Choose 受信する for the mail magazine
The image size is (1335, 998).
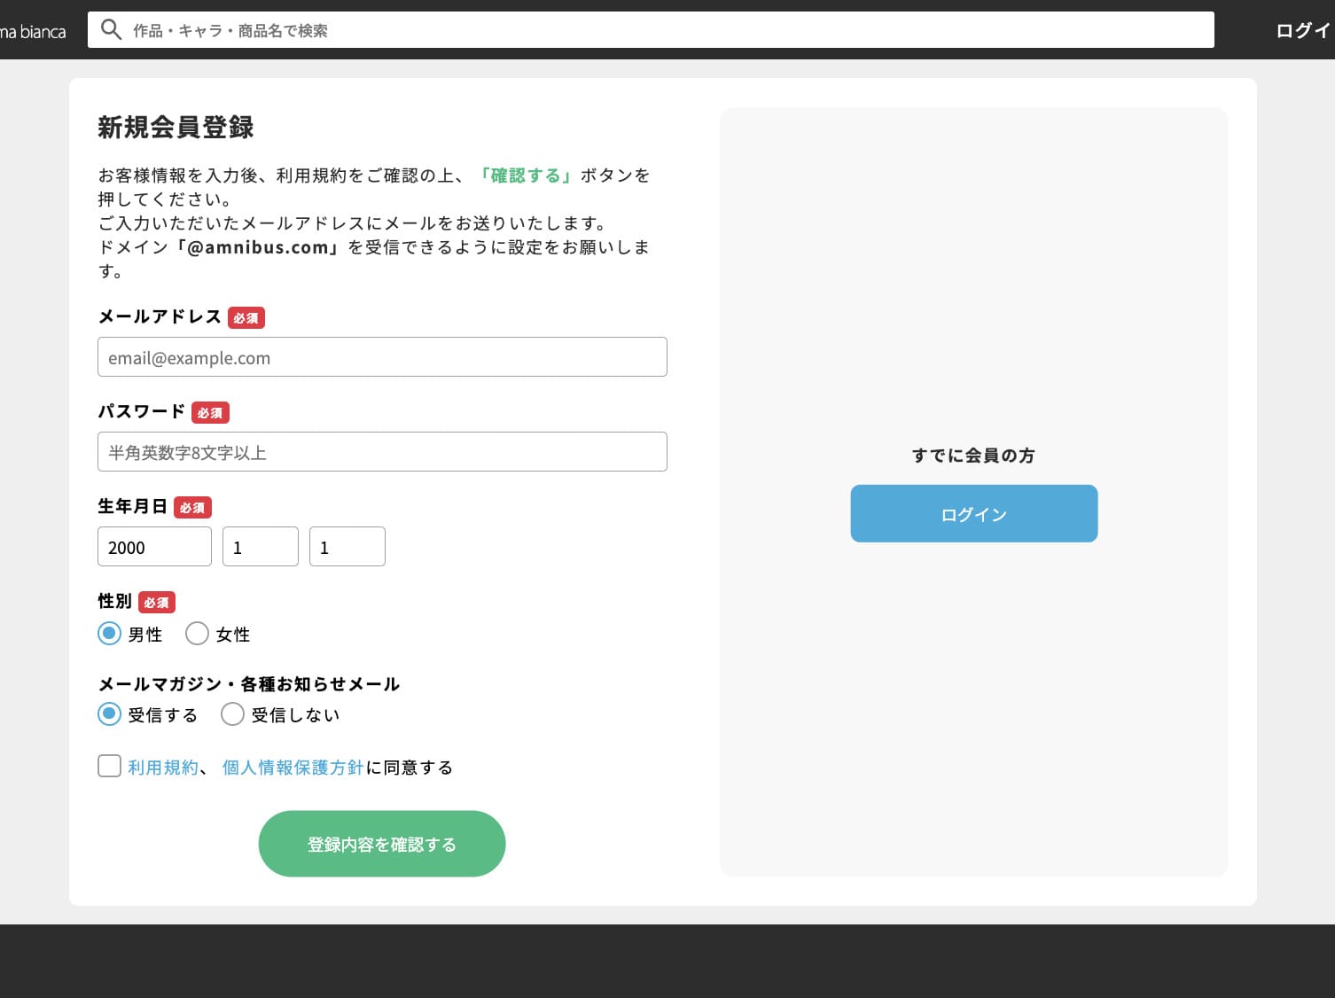tap(109, 713)
